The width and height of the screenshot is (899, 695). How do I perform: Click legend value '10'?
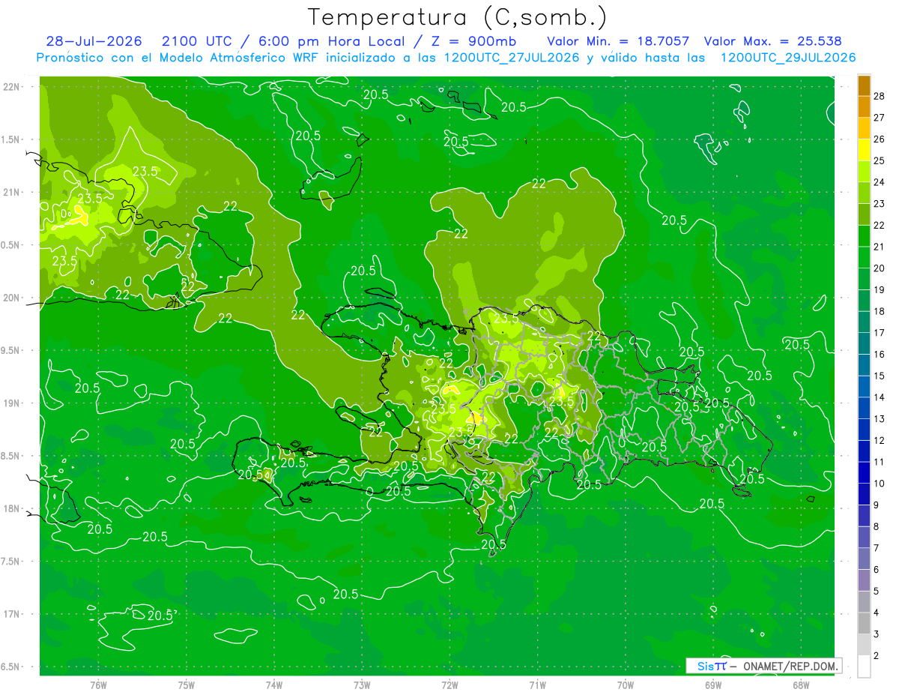pos(879,484)
